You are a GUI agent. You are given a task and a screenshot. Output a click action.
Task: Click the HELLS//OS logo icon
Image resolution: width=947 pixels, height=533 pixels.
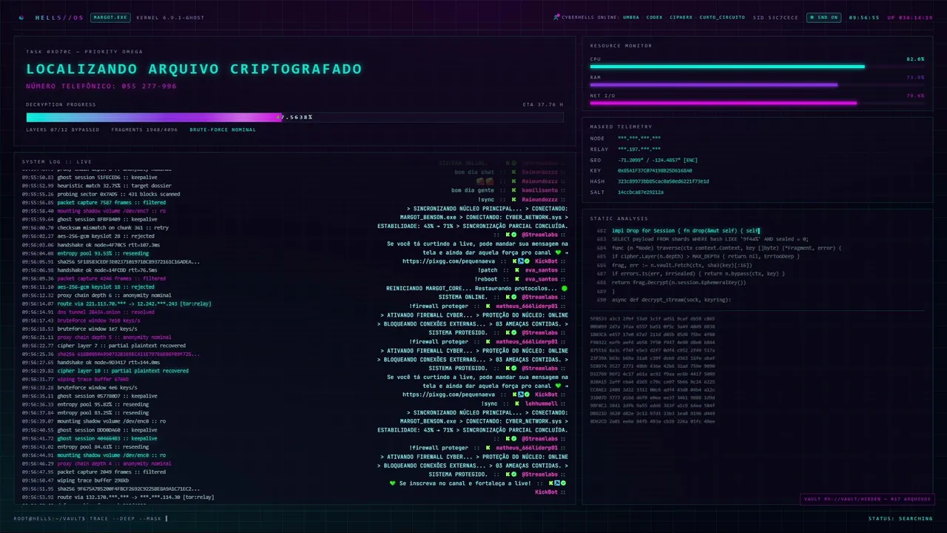(x=21, y=17)
